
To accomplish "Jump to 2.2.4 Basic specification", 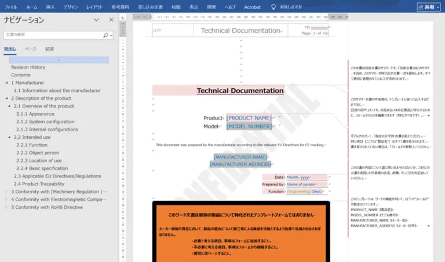I will [42, 168].
